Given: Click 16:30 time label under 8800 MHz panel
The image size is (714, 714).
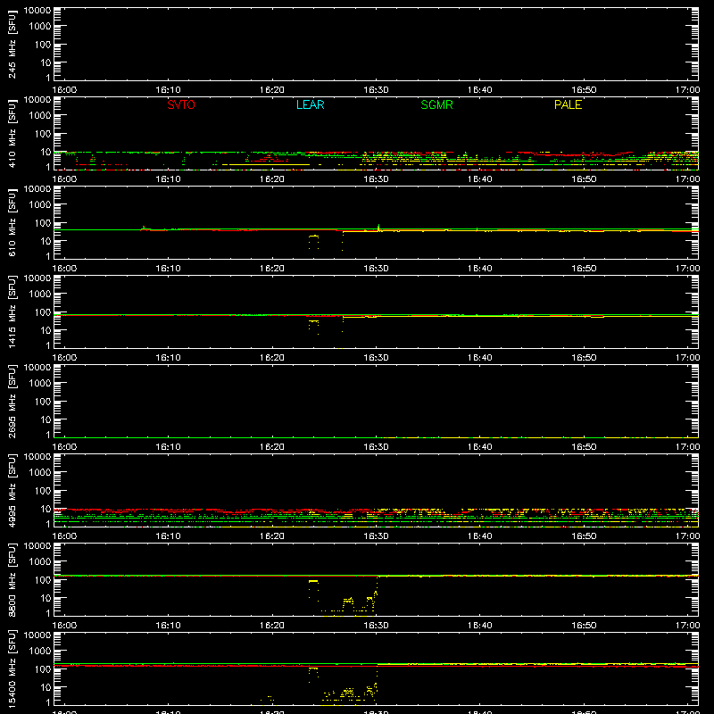Looking at the screenshot, I should point(376,626).
